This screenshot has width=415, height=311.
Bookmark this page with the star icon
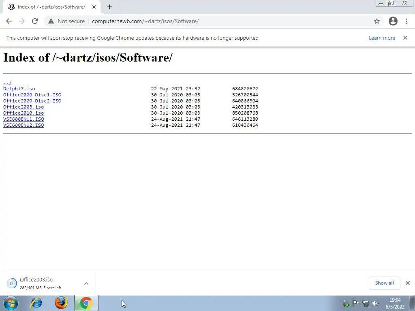click(x=377, y=21)
